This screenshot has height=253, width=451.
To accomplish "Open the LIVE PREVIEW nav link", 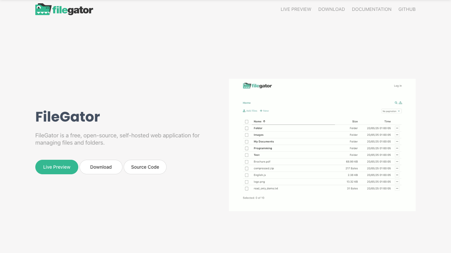I will coord(296,9).
